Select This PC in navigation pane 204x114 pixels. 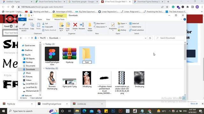26,55
